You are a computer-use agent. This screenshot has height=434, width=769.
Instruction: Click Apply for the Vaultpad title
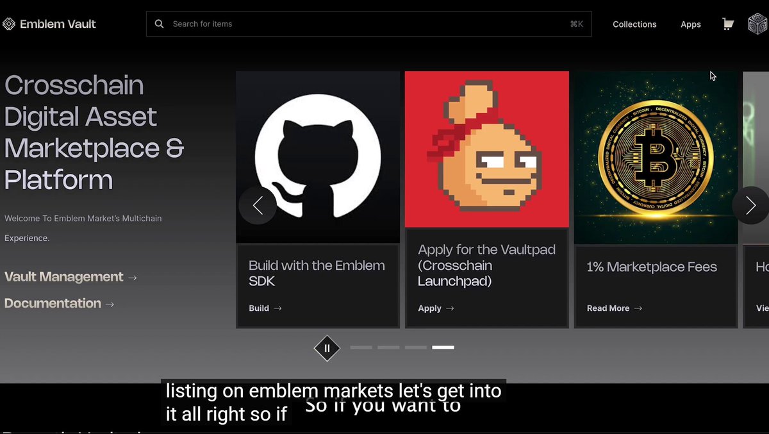pos(487,265)
